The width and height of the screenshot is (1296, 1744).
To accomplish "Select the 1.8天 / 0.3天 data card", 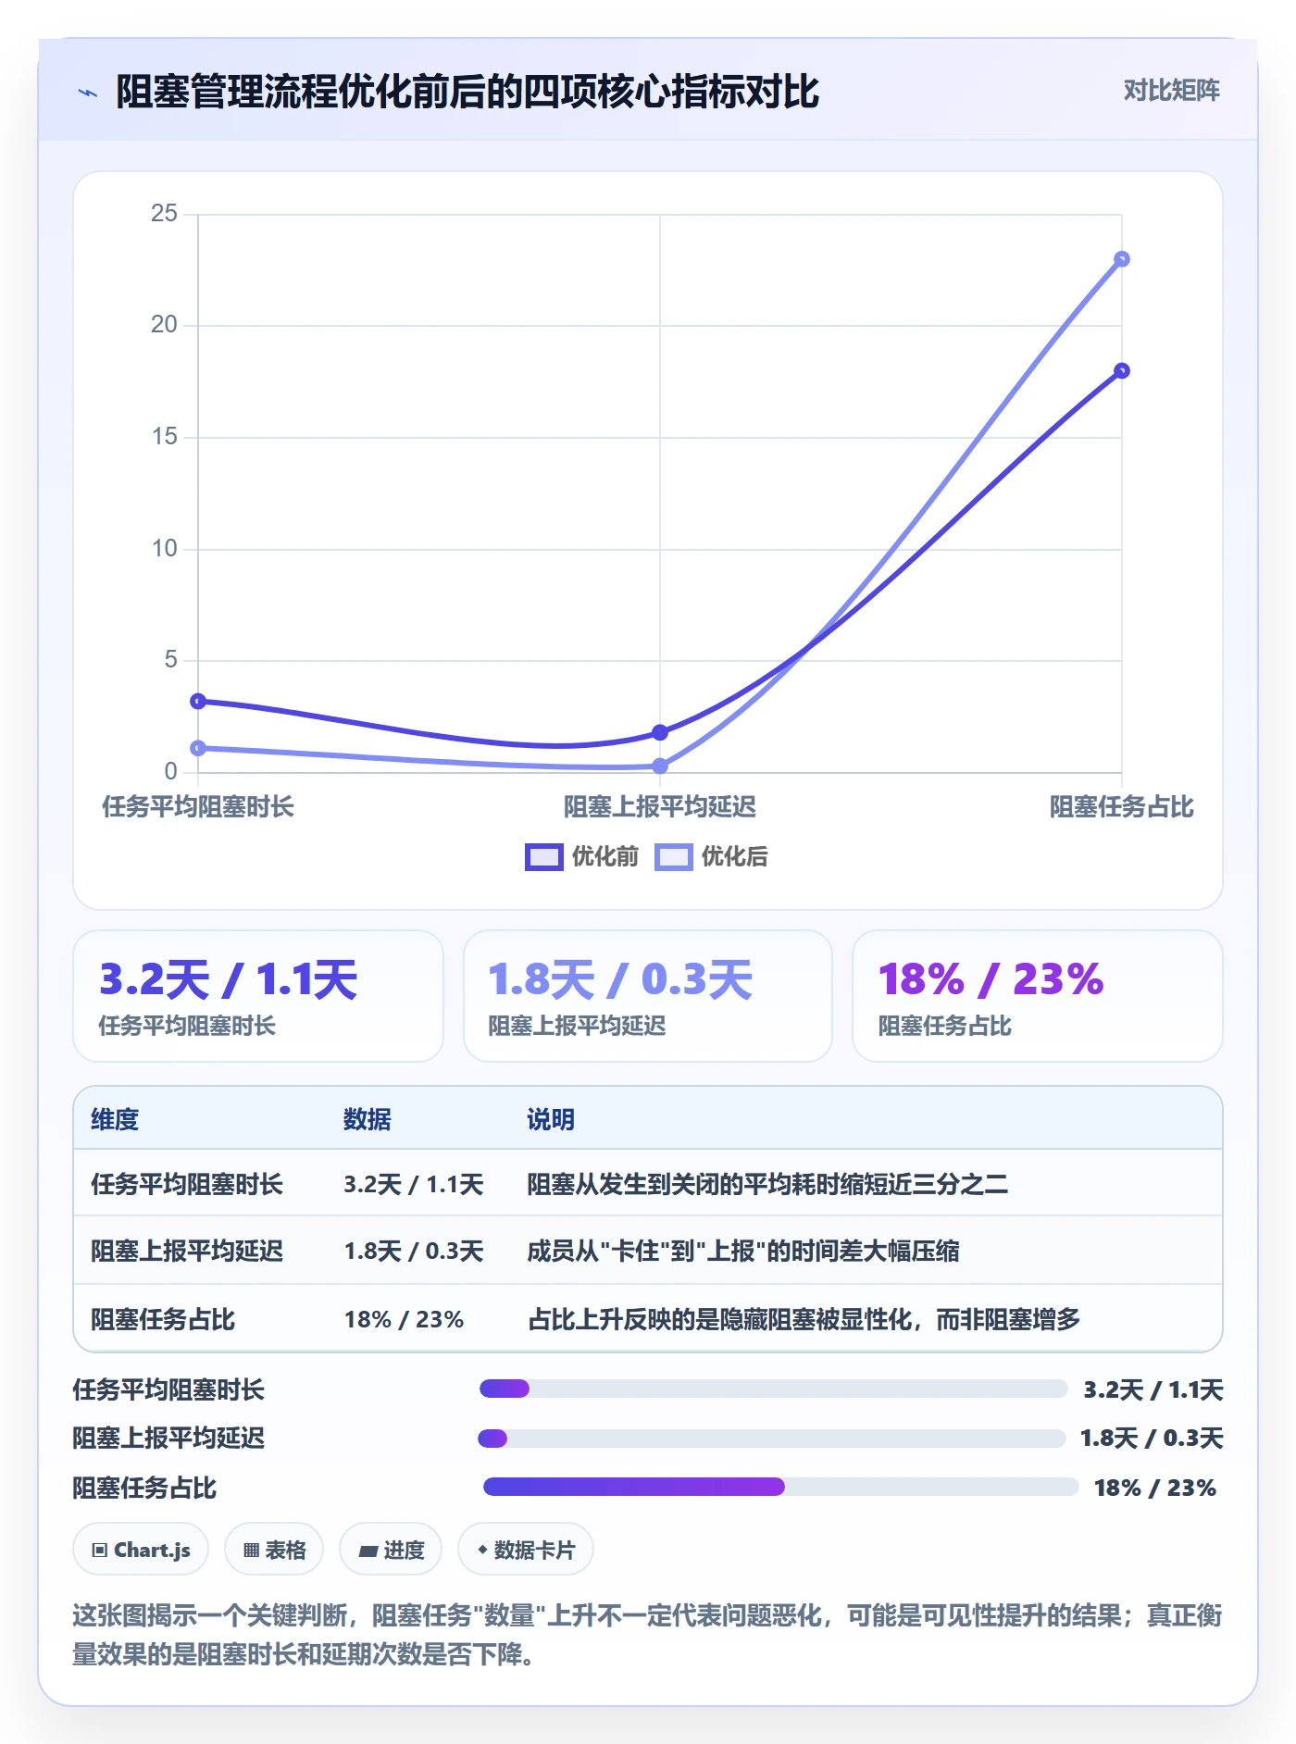I will 648,996.
